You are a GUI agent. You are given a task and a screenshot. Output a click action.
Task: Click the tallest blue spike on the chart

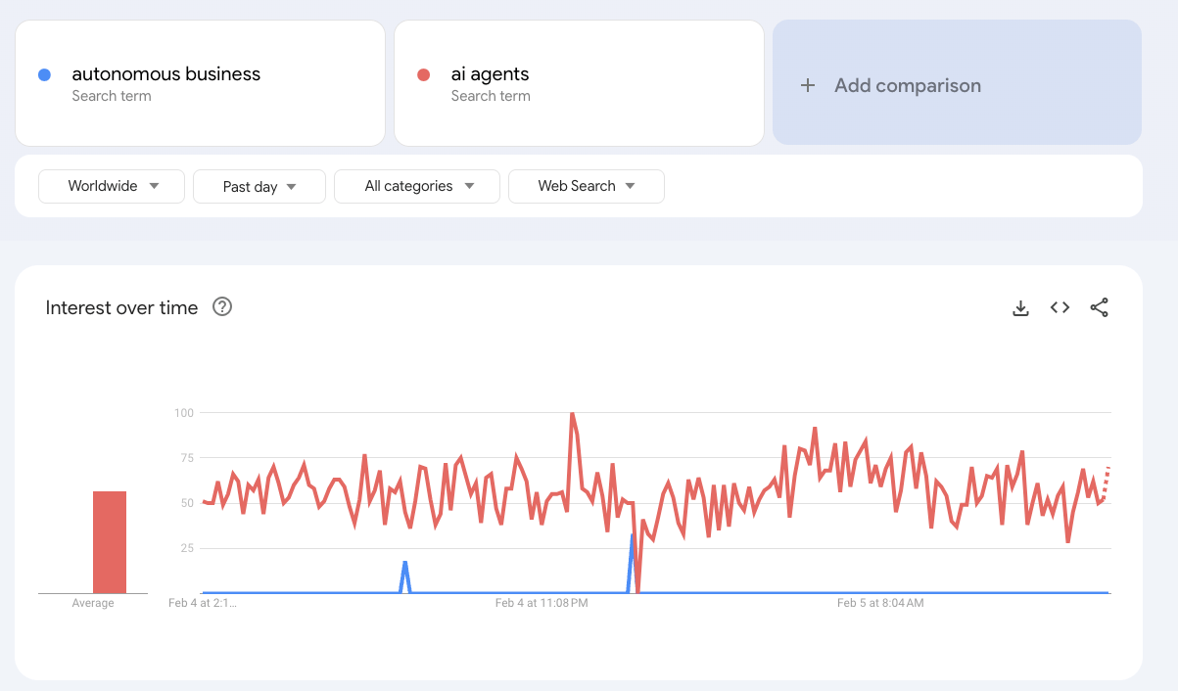633,537
